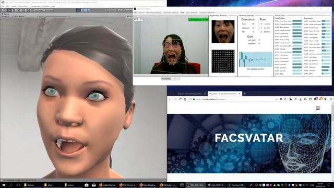Viewport: 334px width, 188px height.
Task: Open OpenFace's File menu
Action: (x=135, y=13)
